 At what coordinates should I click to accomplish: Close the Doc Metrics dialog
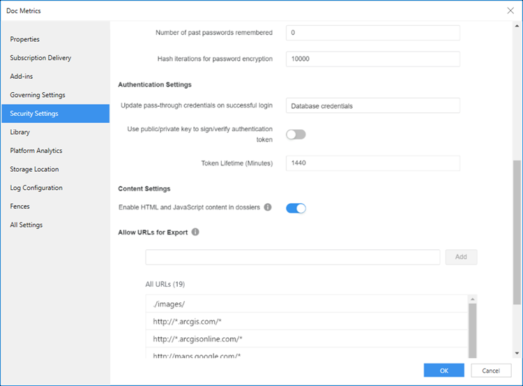510,10
